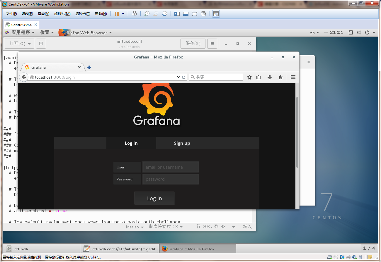Viewport: 381px width, 262px height.
Task: Expand the 位置 places menu
Action: tap(47, 32)
